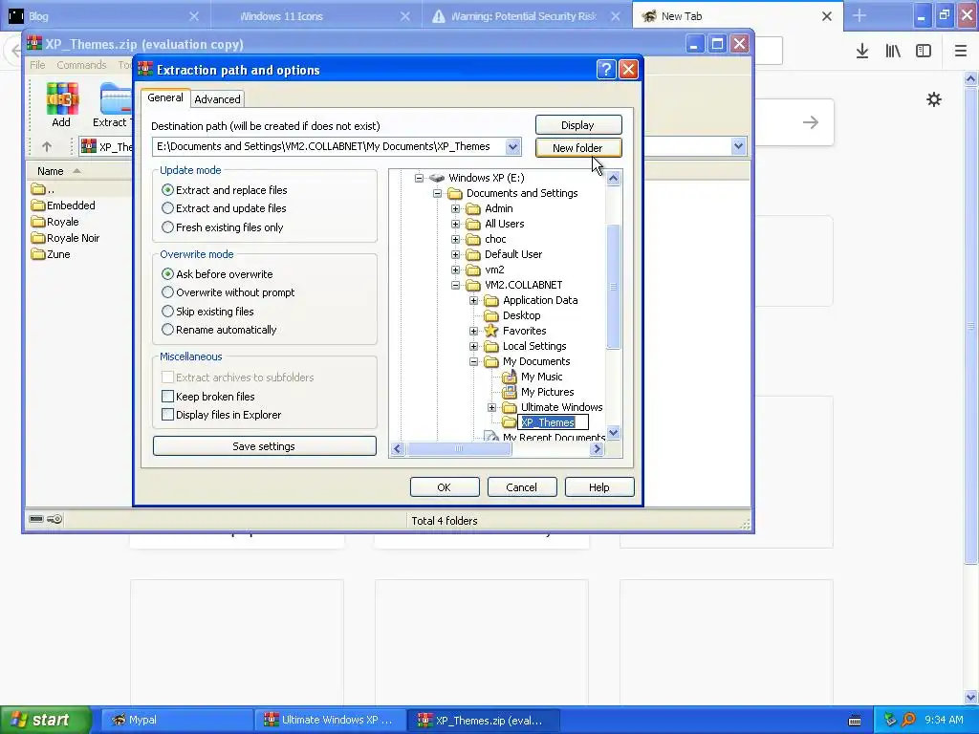
Task: Select Favorites star folder in tree
Action: pos(492,331)
